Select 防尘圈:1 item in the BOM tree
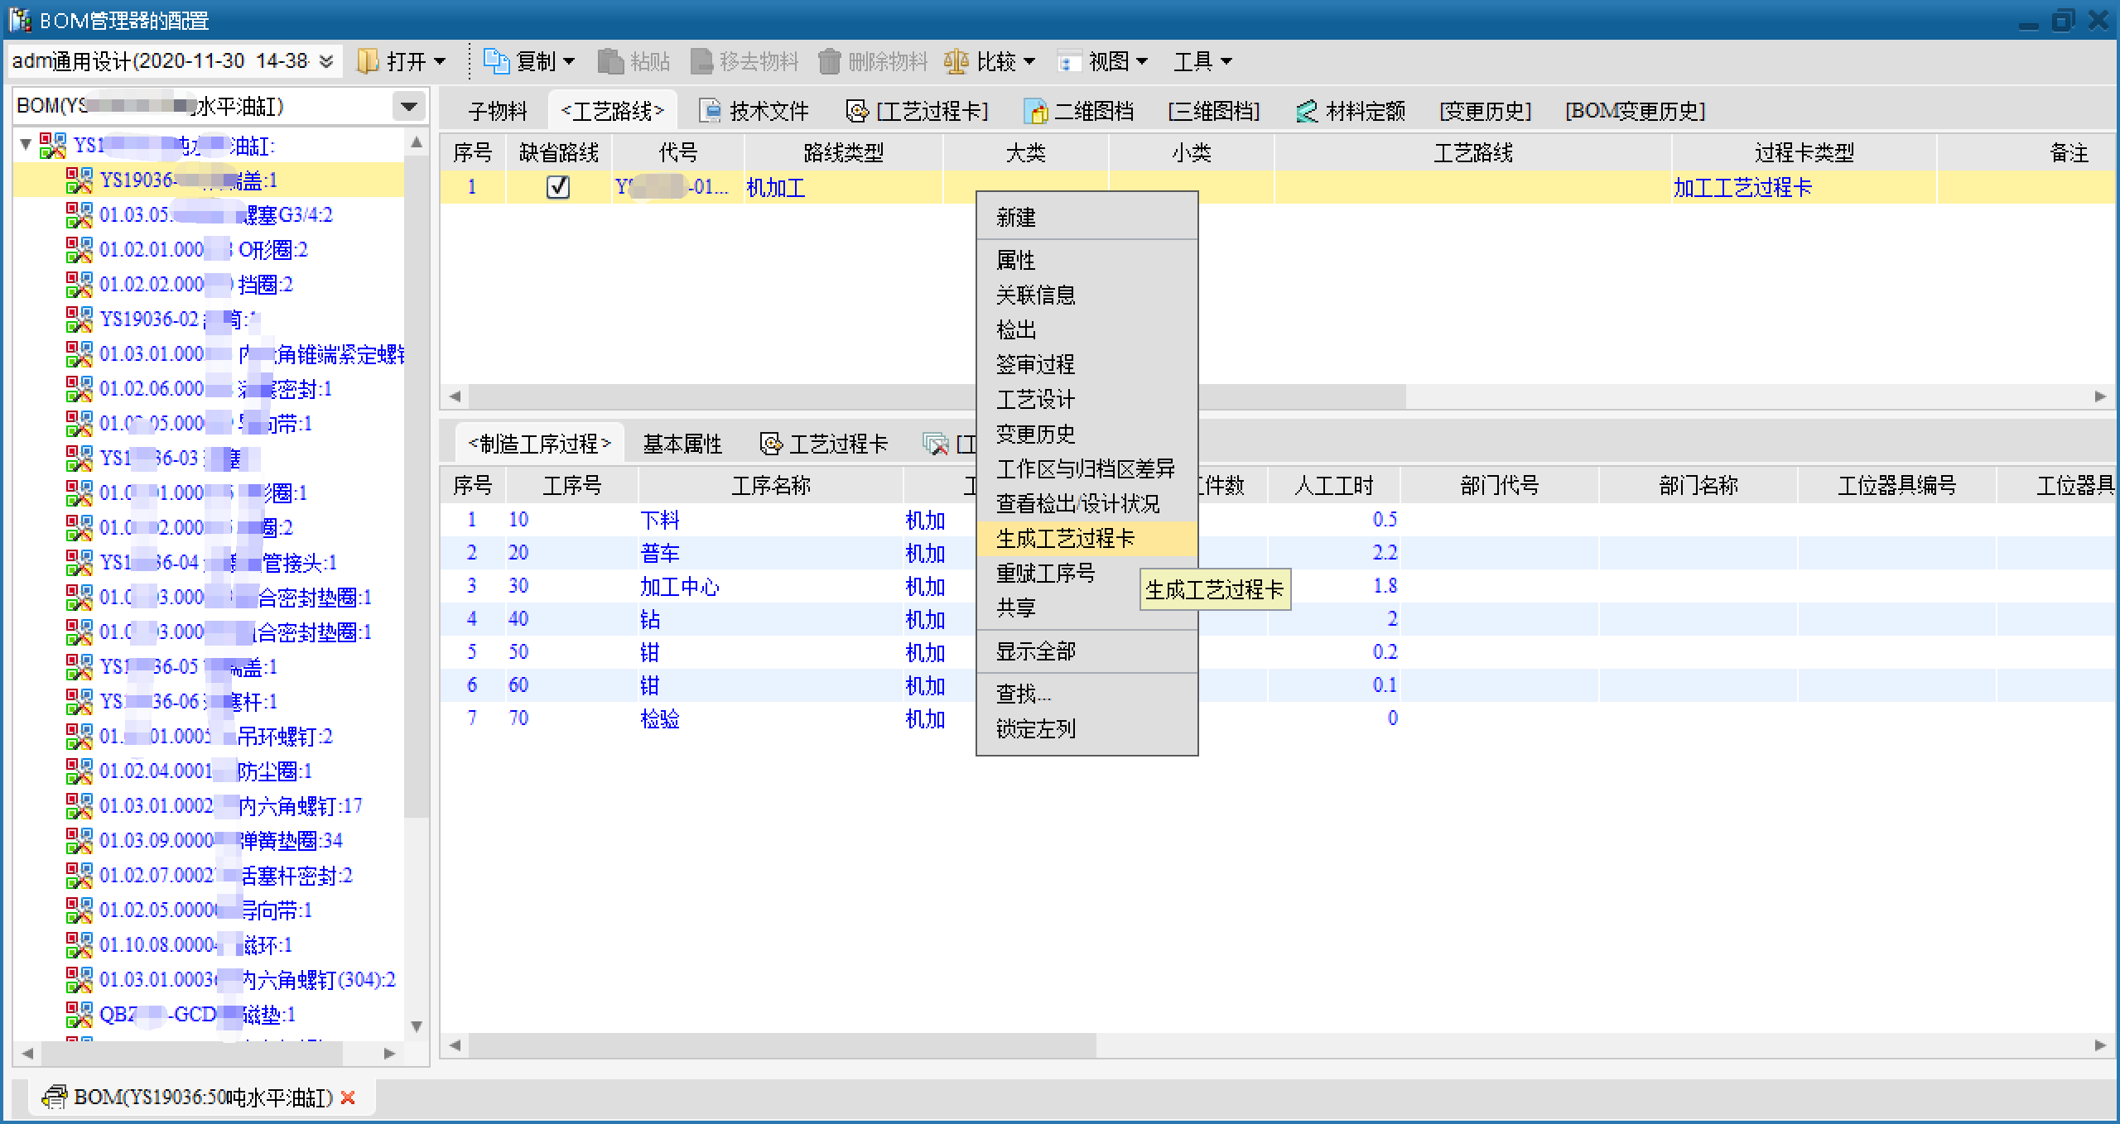Image resolution: width=2120 pixels, height=1124 pixels. pos(273,771)
